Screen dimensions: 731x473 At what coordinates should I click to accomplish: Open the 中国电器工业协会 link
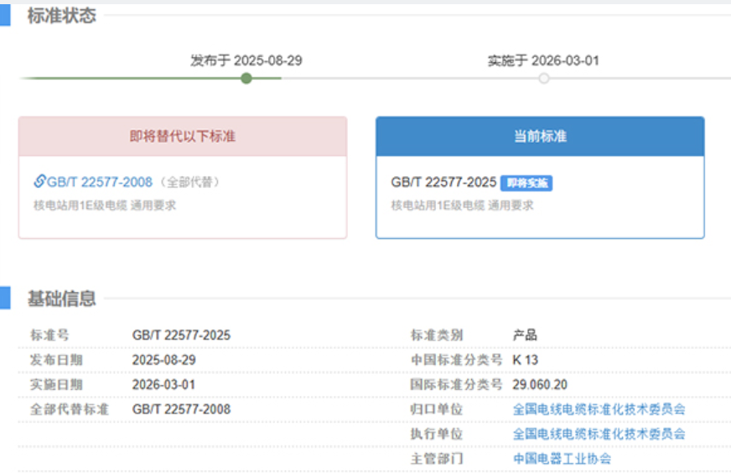point(562,459)
